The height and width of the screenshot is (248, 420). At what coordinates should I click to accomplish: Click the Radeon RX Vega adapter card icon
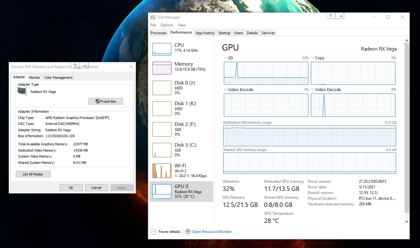22,92
